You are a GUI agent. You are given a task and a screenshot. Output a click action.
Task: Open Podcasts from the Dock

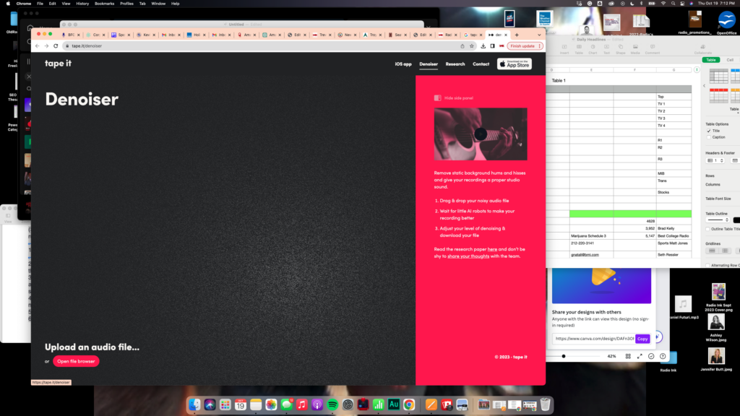(317, 404)
